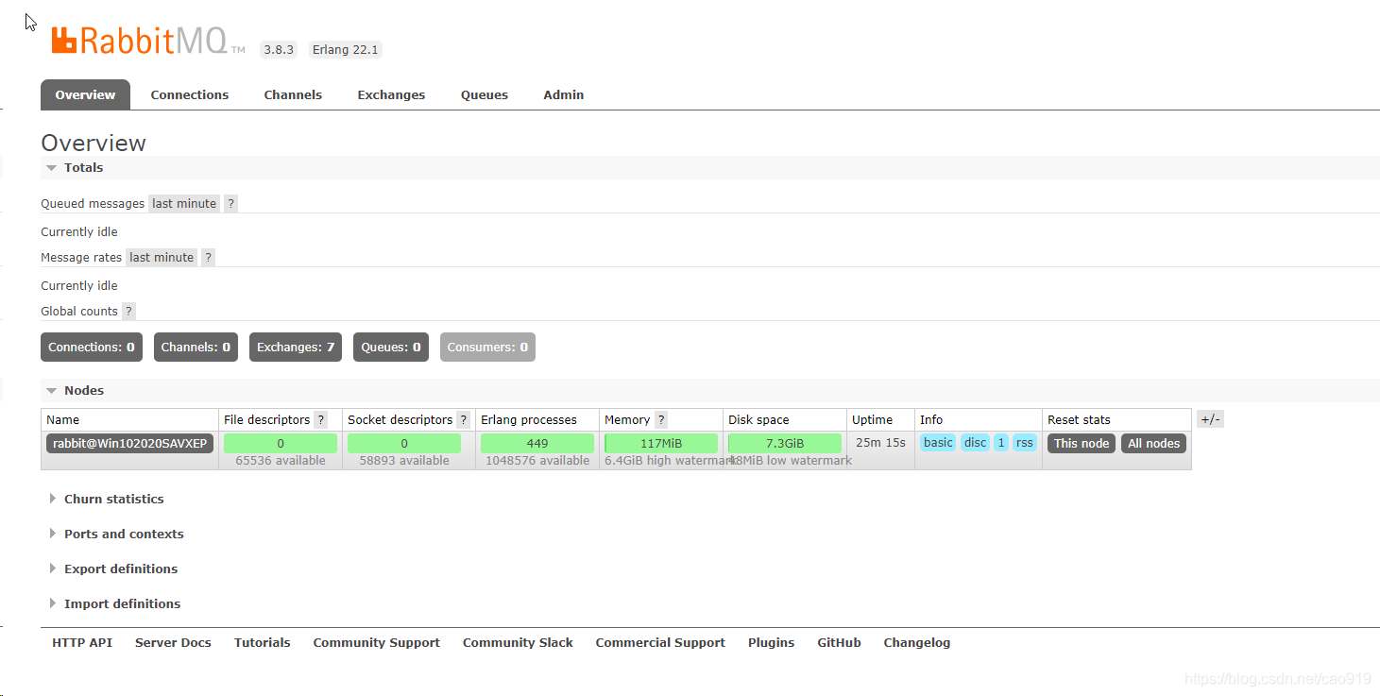Open help for Message rates
Viewport: 1380px width, 696px height.
pos(208,257)
